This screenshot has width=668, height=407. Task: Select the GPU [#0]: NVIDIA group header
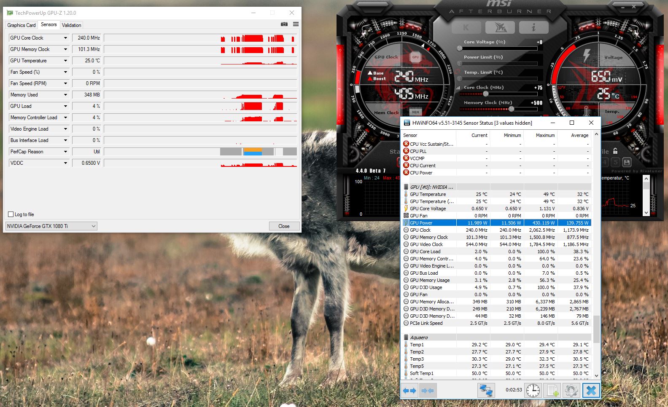(497, 187)
